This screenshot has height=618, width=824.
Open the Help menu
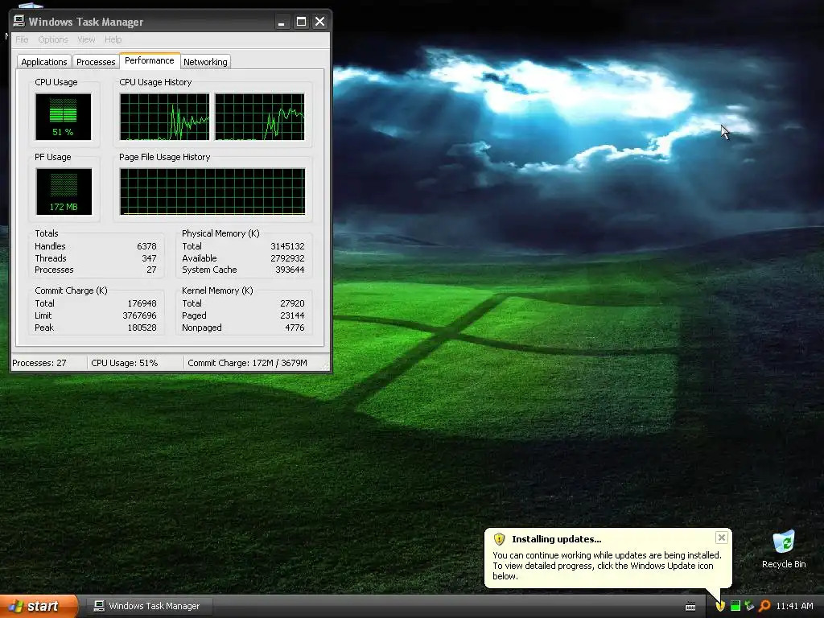tap(113, 39)
